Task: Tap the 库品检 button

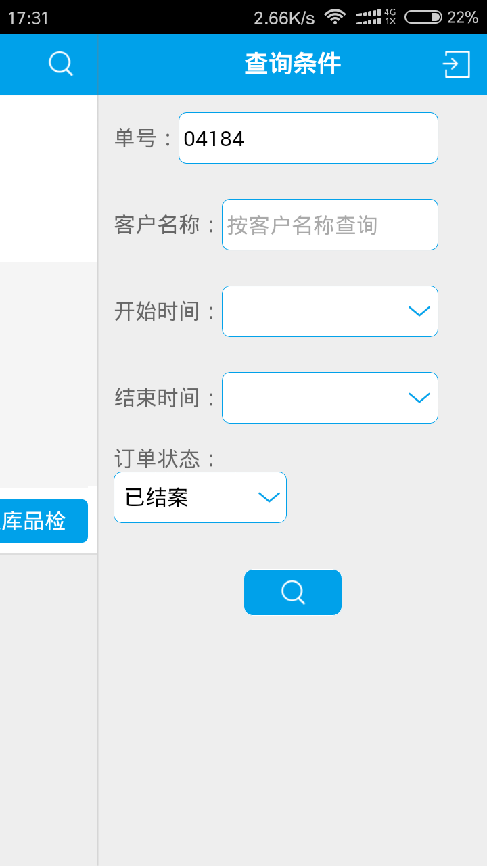Action: pyautogui.click(x=43, y=521)
